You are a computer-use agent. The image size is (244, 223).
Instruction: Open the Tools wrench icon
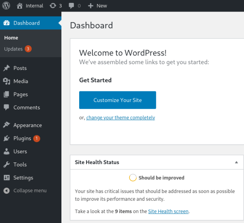7,165
